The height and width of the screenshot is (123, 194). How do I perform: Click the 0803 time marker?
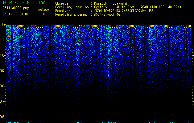[58, 26]
